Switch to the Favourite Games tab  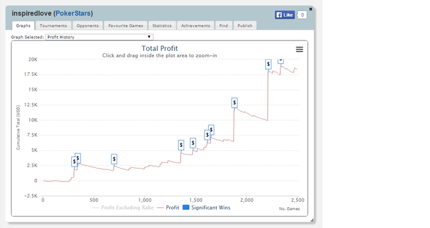[x=125, y=26]
